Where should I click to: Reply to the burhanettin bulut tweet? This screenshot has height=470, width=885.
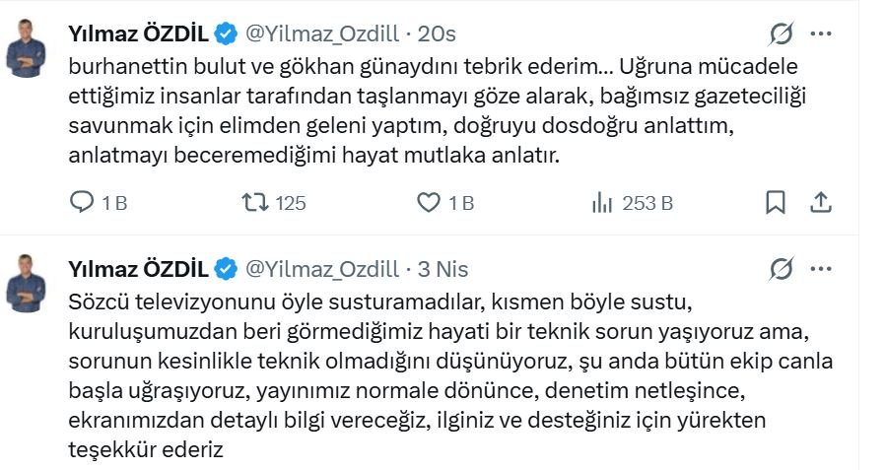pyautogui.click(x=82, y=203)
